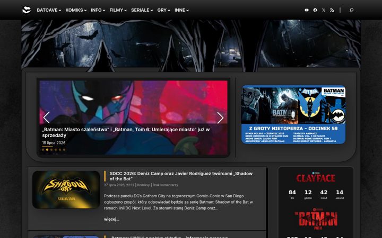The image size is (382, 238).
Task: Open the YouTube channel icon
Action: point(307,10)
